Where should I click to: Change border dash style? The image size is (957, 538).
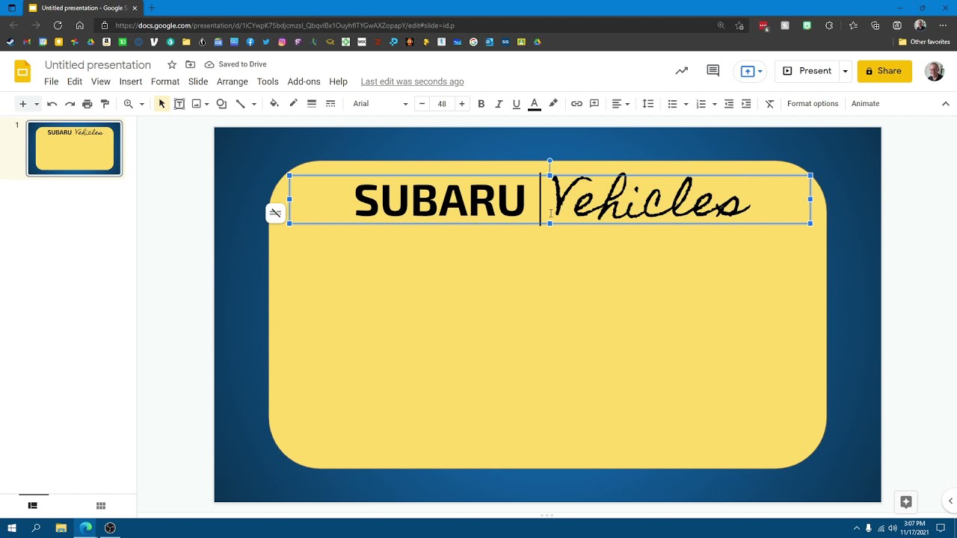[x=330, y=104]
